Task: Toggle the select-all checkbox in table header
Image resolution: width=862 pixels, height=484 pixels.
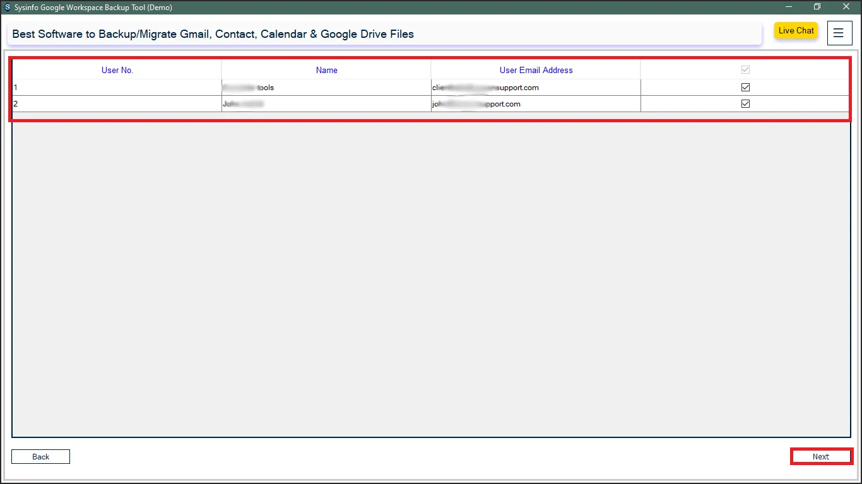Action: [745, 70]
